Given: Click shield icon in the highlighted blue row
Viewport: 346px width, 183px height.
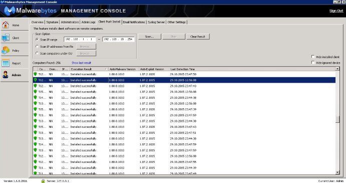Looking at the screenshot, I should click(36, 80).
